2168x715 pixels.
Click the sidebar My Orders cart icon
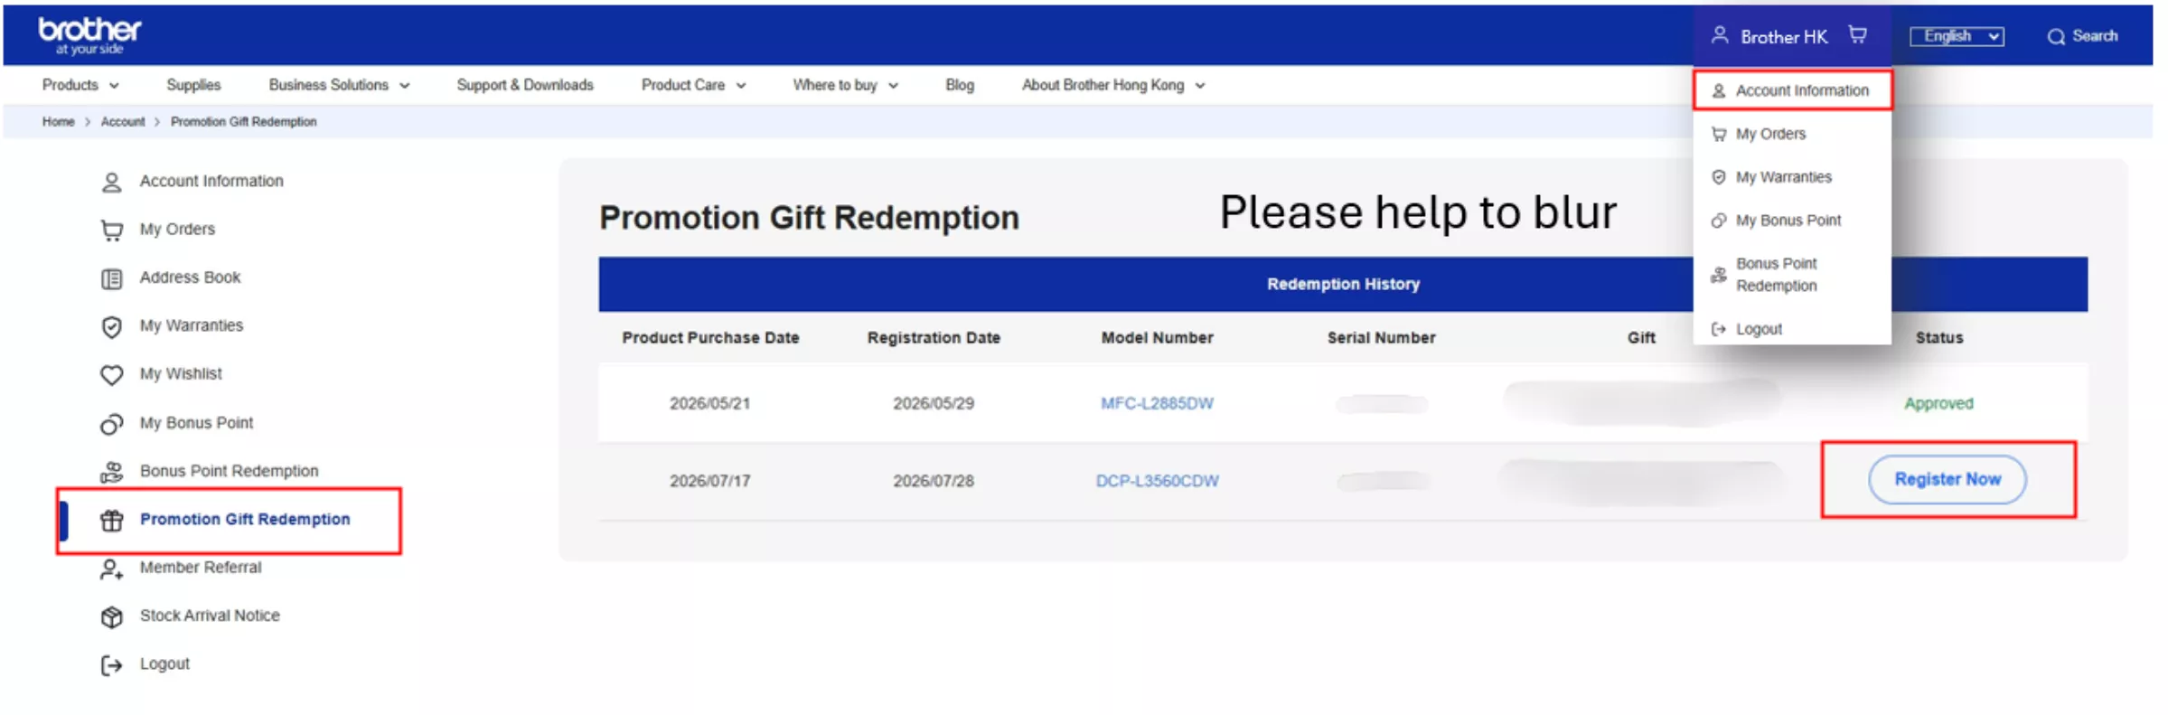tap(111, 230)
